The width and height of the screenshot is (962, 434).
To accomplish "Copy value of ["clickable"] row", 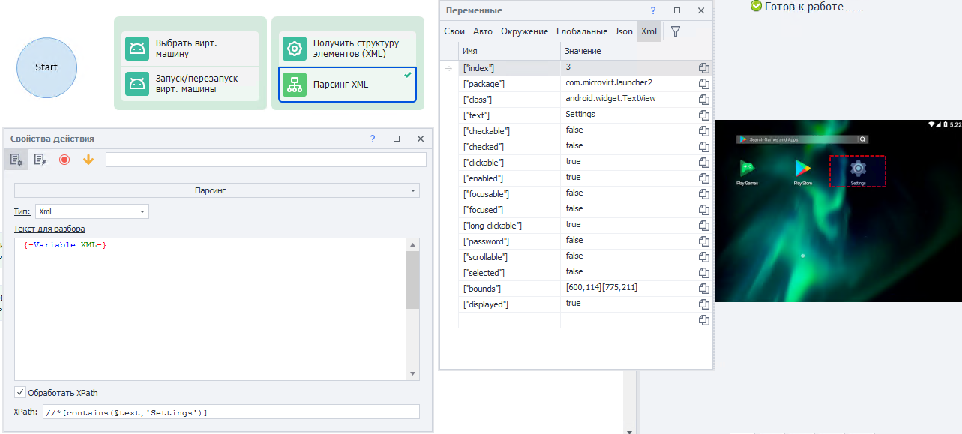I will pos(704,163).
